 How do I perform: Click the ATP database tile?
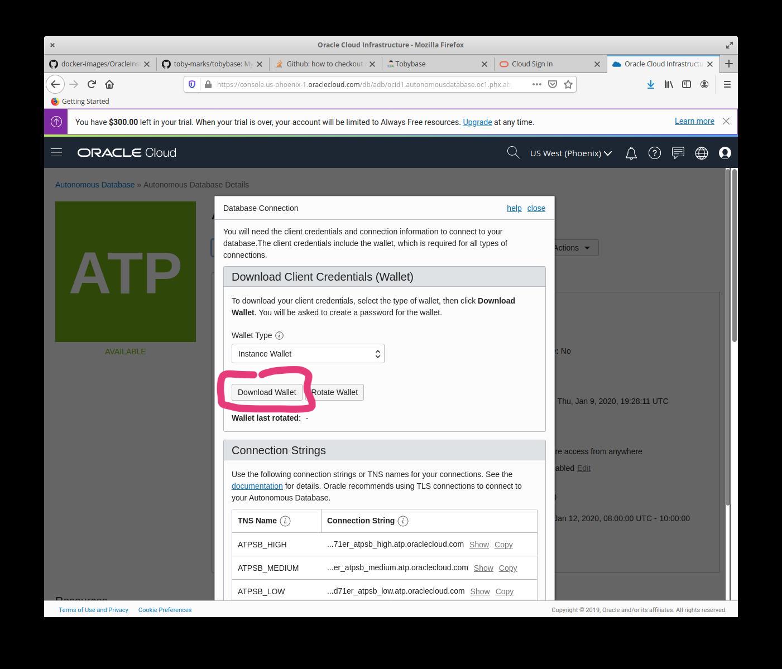[126, 272]
